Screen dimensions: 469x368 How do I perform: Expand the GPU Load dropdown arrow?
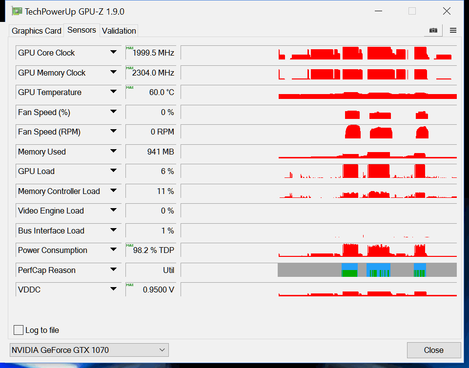[x=113, y=171]
